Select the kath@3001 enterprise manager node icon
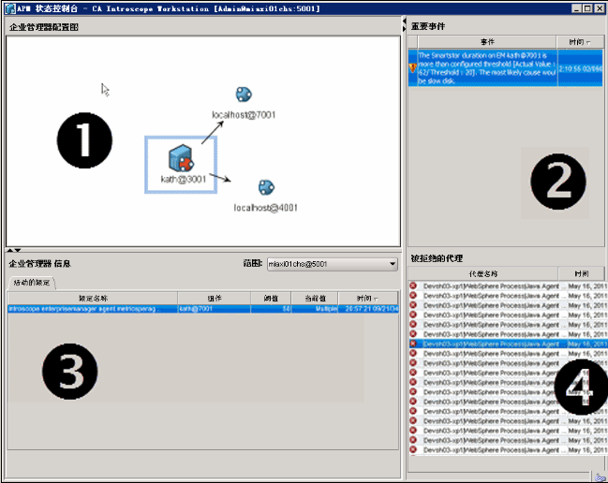 click(x=181, y=158)
